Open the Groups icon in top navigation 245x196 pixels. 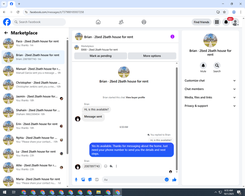(x=144, y=22)
